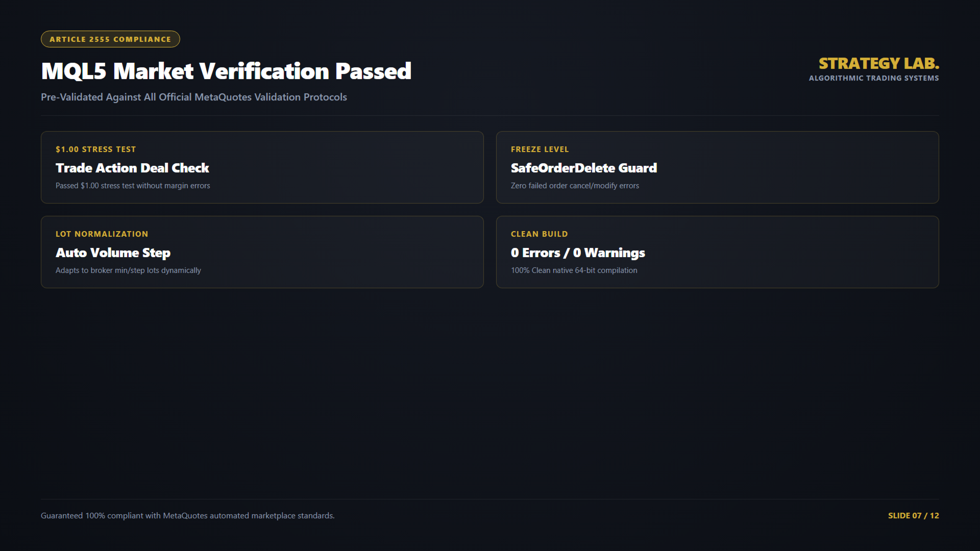980x551 pixels.
Task: Click the SafeOrderDelete Guard title text
Action: click(583, 168)
